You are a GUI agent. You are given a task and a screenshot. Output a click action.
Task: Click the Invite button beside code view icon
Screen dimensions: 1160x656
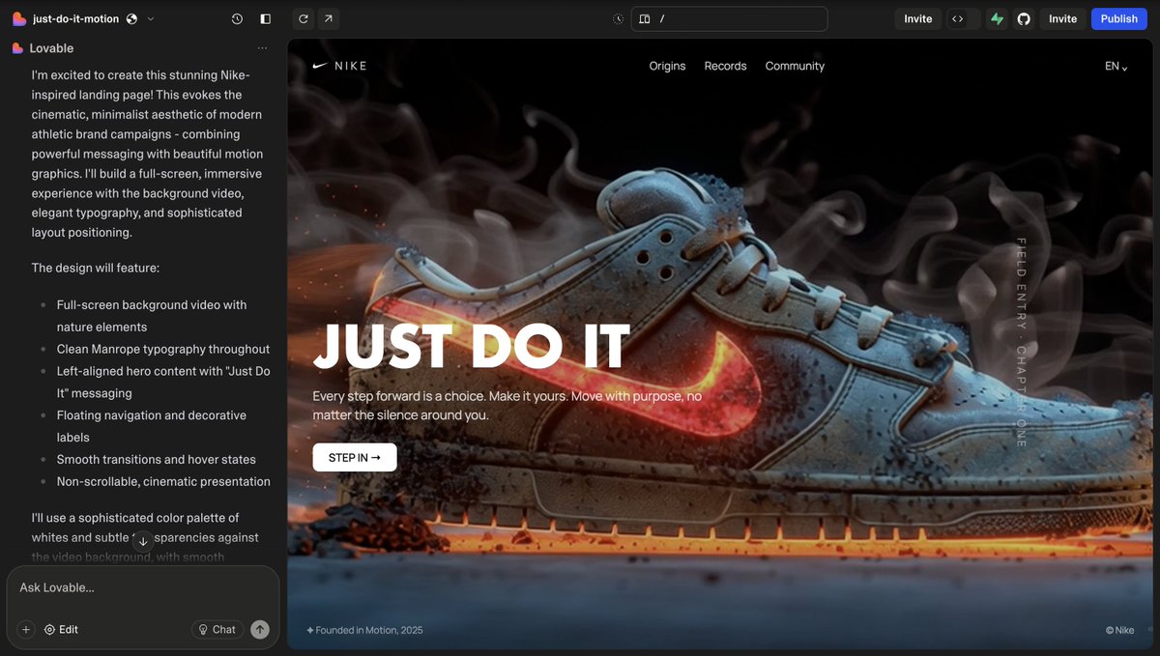point(918,18)
